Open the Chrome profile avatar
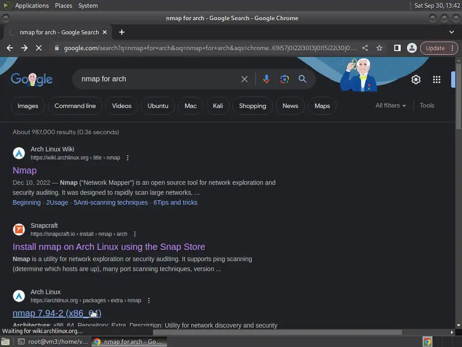Viewport: 462px width, 347px height. [411, 48]
